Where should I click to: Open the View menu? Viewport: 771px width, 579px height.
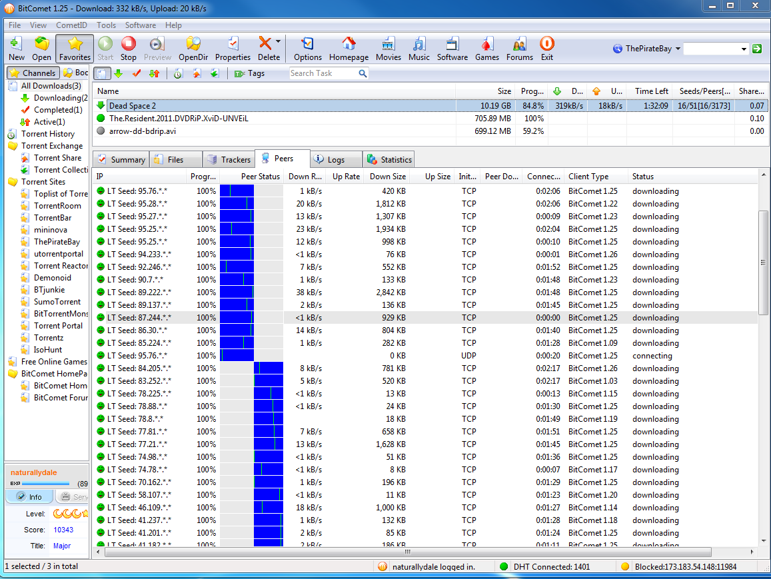point(38,25)
